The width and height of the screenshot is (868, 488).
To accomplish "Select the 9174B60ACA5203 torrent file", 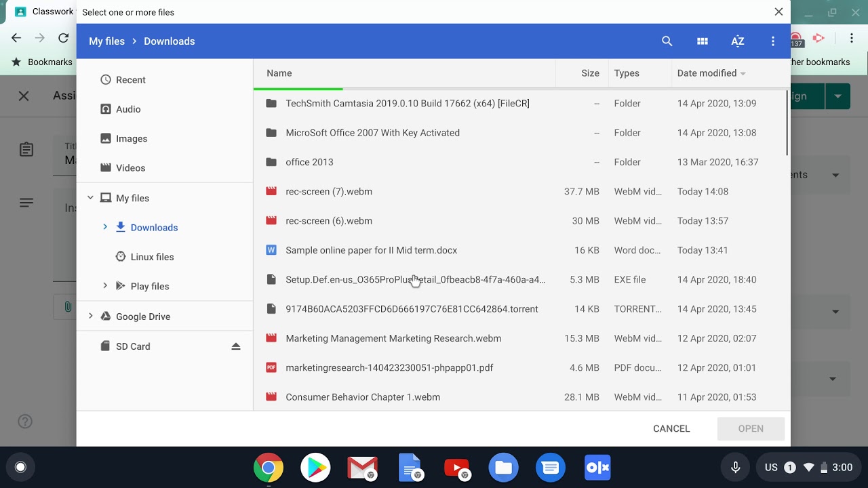I will tap(520, 309).
